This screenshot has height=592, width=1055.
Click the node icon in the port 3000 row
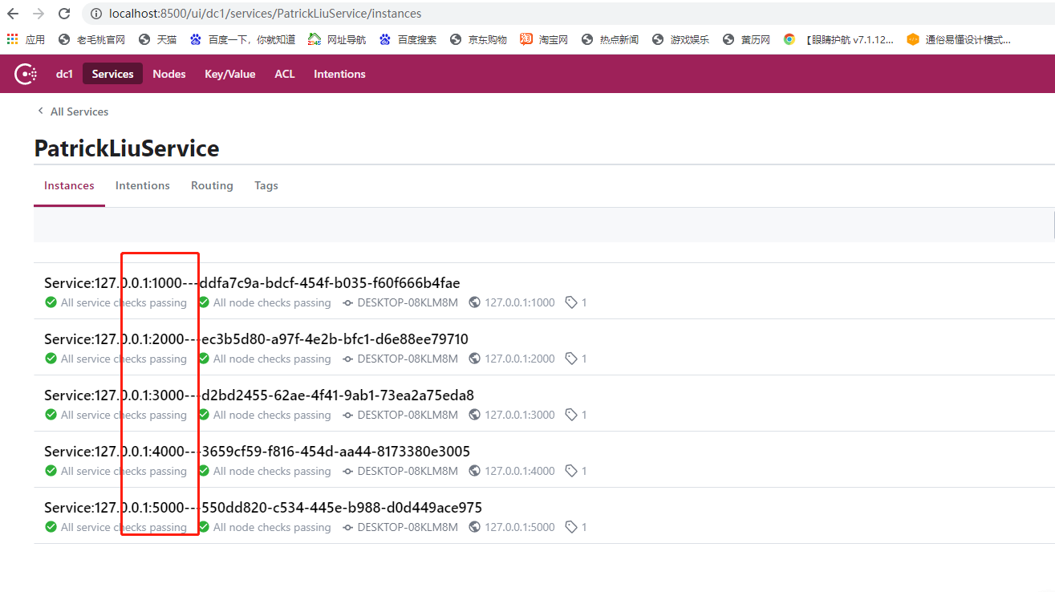[347, 415]
